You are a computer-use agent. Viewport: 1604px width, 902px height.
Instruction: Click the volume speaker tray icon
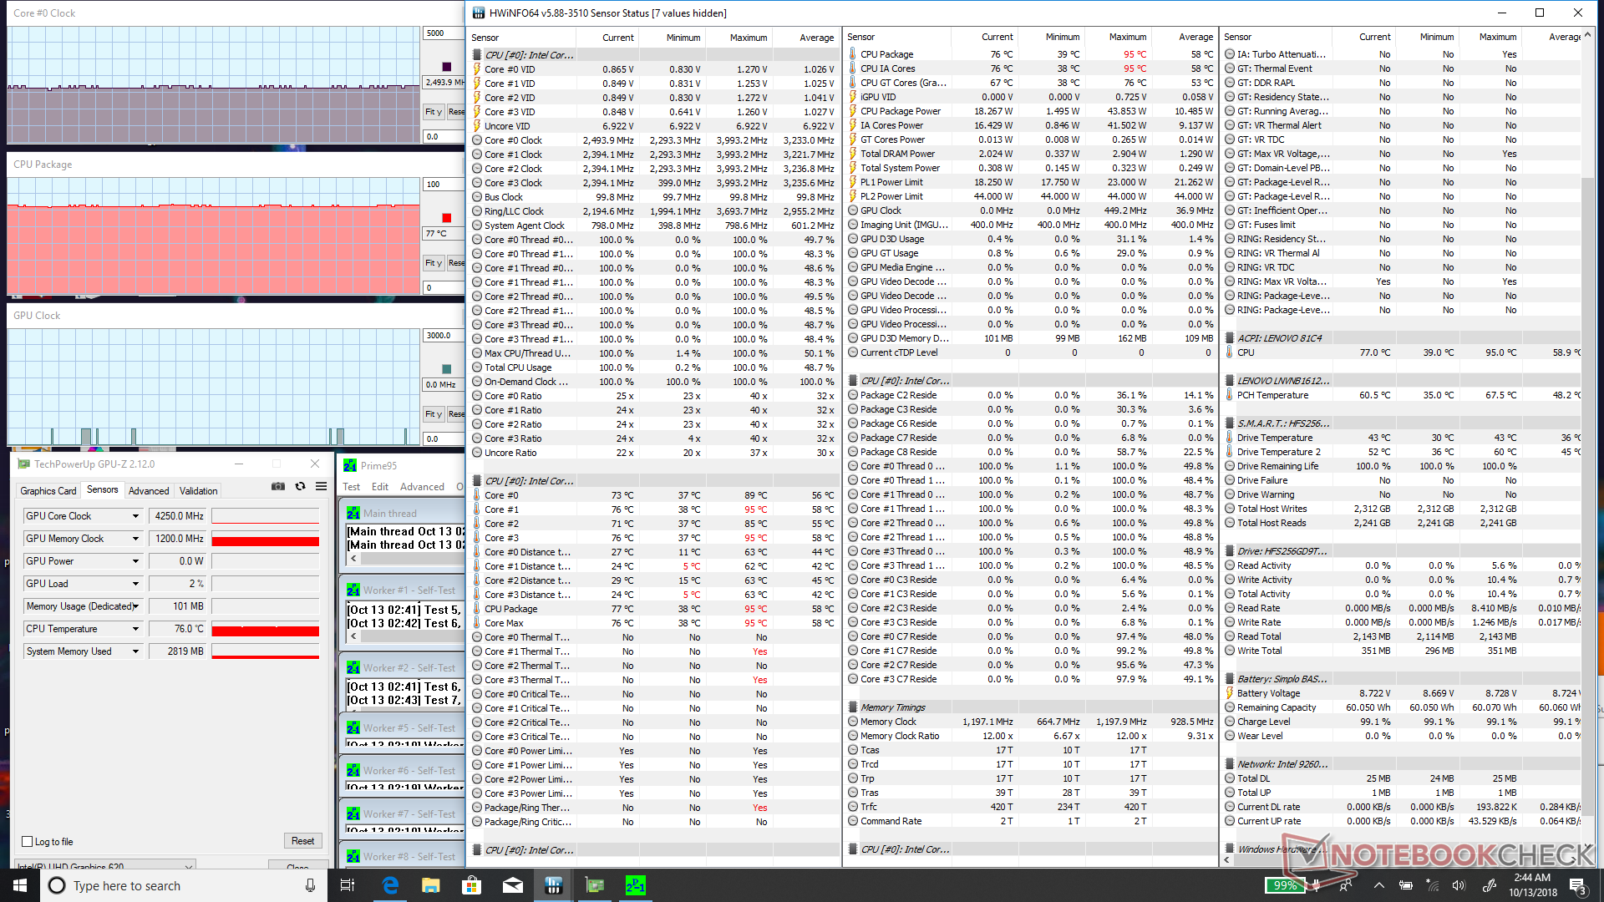(x=1459, y=885)
